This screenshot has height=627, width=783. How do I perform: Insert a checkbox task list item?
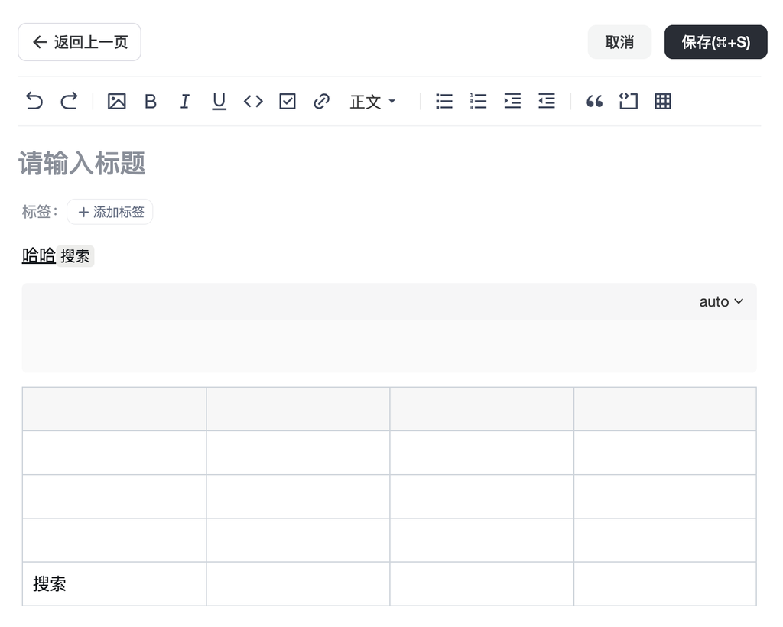pyautogui.click(x=288, y=101)
